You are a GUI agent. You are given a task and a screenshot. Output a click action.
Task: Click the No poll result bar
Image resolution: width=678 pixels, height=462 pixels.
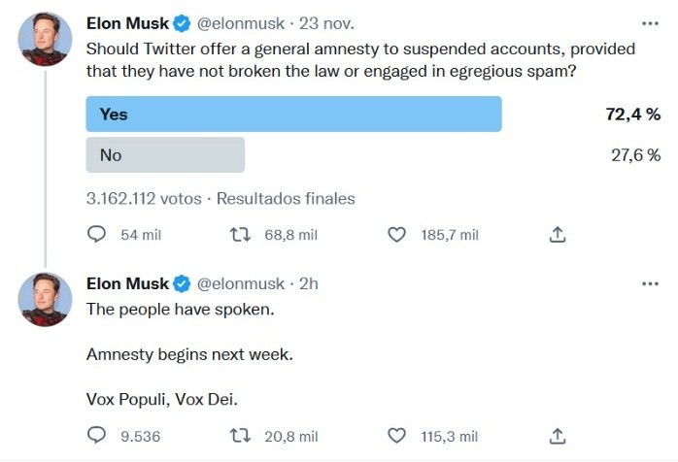coord(165,155)
